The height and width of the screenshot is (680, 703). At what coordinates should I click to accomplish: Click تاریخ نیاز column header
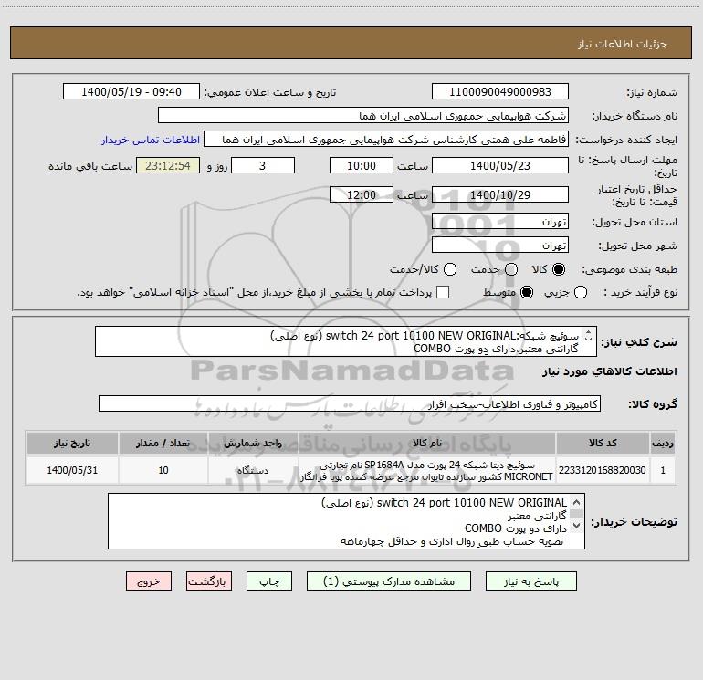(72, 443)
